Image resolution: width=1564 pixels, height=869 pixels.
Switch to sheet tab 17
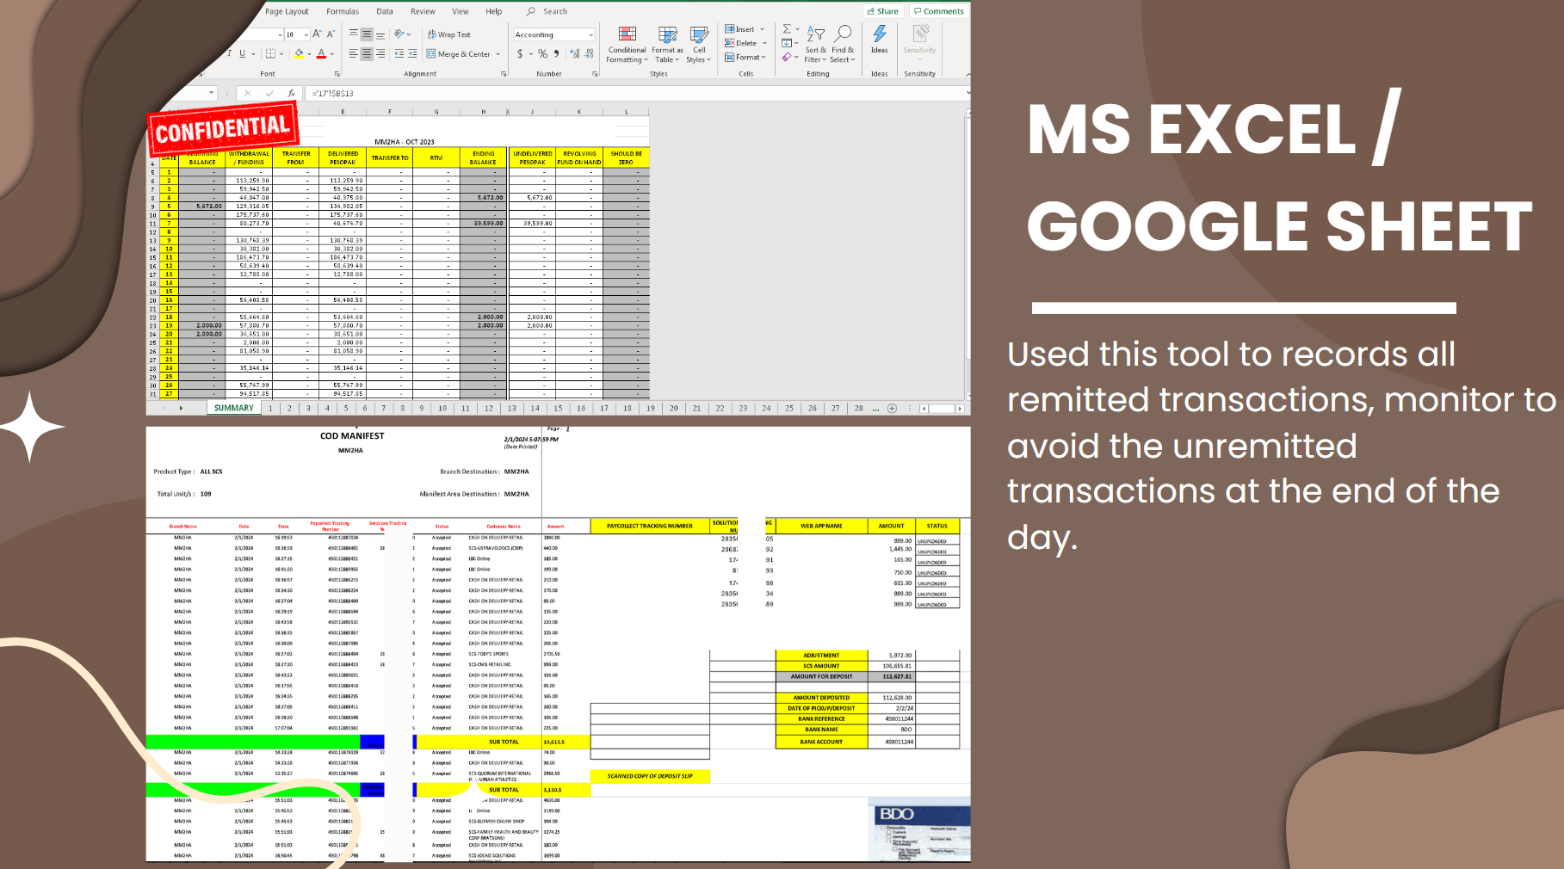(x=604, y=408)
